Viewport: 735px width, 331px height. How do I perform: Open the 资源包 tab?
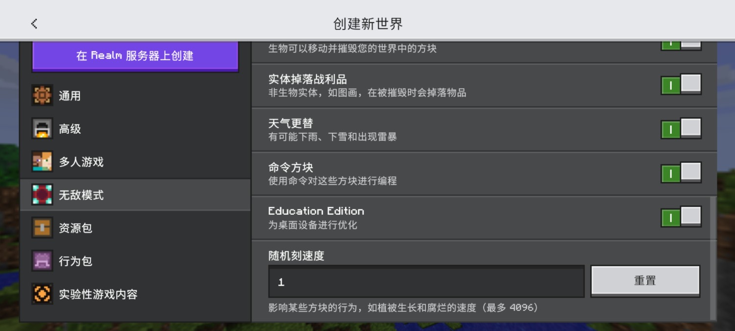135,228
